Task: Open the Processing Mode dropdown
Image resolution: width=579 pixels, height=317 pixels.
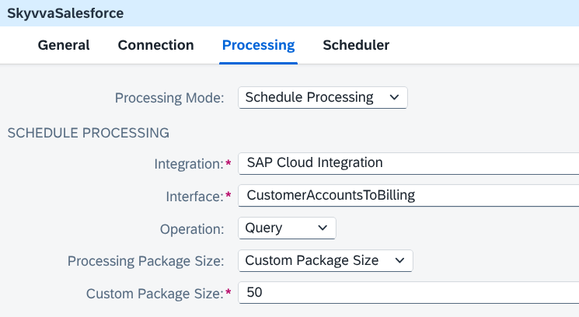Action: pos(323,97)
